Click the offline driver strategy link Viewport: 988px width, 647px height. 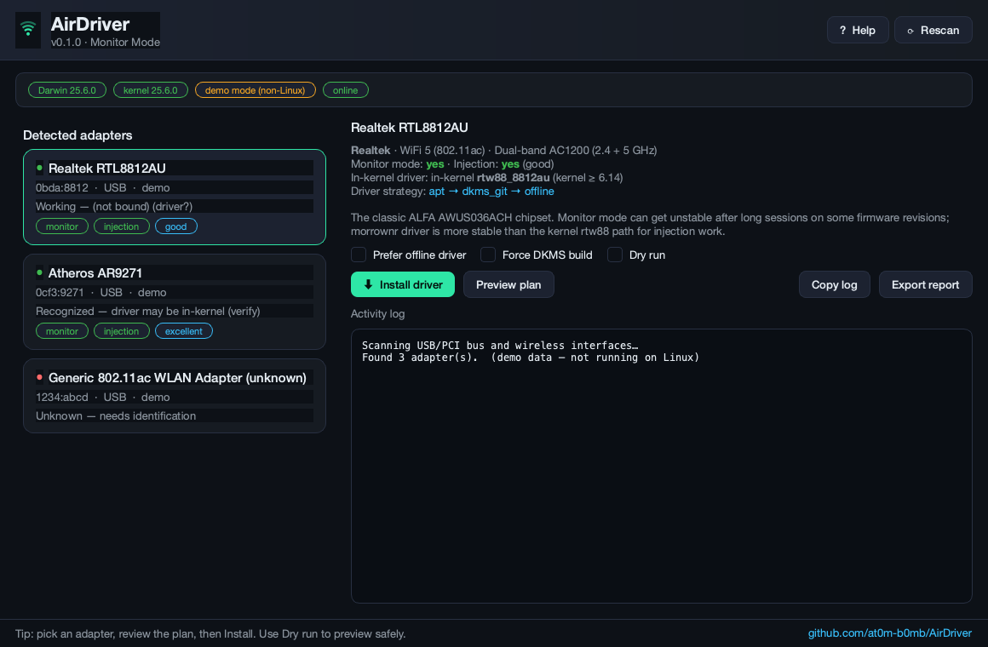point(539,191)
